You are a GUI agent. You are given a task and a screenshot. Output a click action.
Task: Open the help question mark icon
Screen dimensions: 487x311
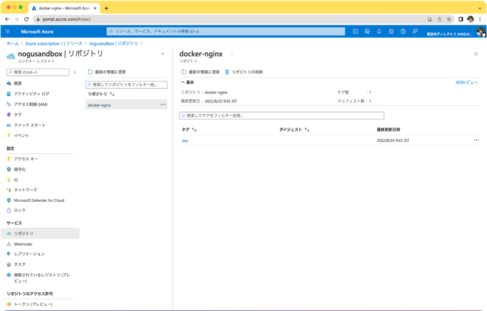click(x=403, y=32)
